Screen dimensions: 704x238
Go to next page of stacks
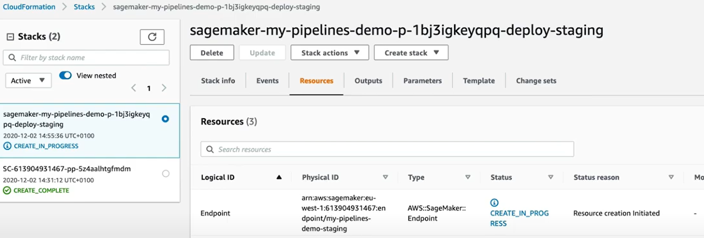[164, 88]
